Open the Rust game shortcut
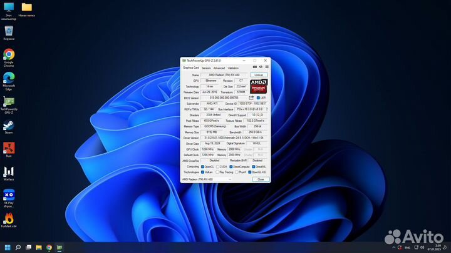The height and width of the screenshot is (253, 451). pos(9,148)
